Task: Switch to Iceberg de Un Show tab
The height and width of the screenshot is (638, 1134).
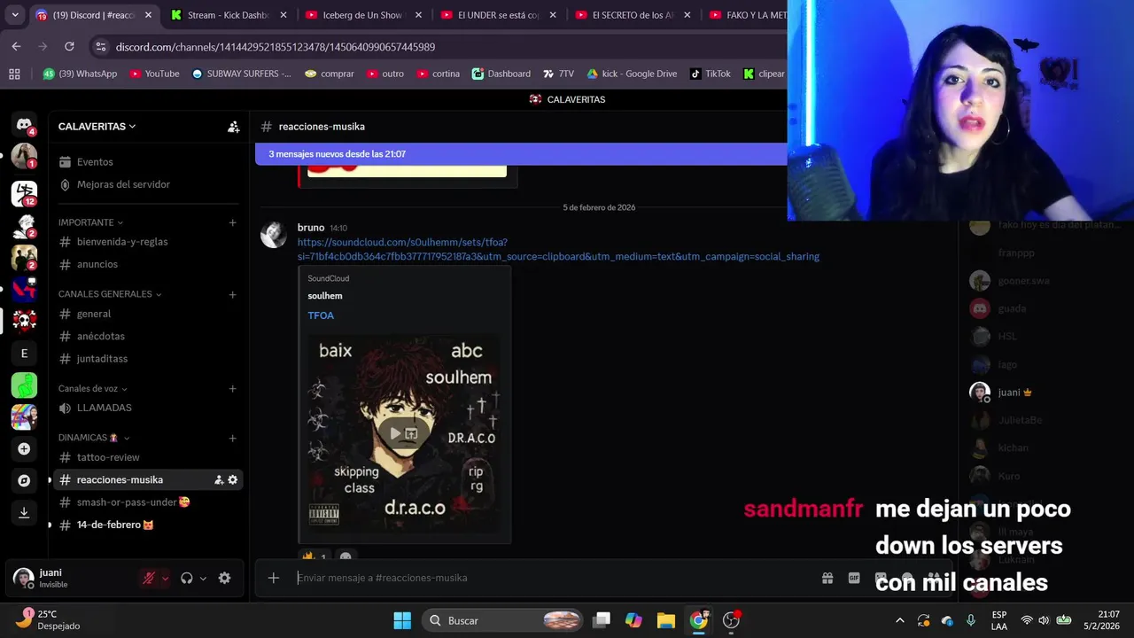Action: [361, 15]
